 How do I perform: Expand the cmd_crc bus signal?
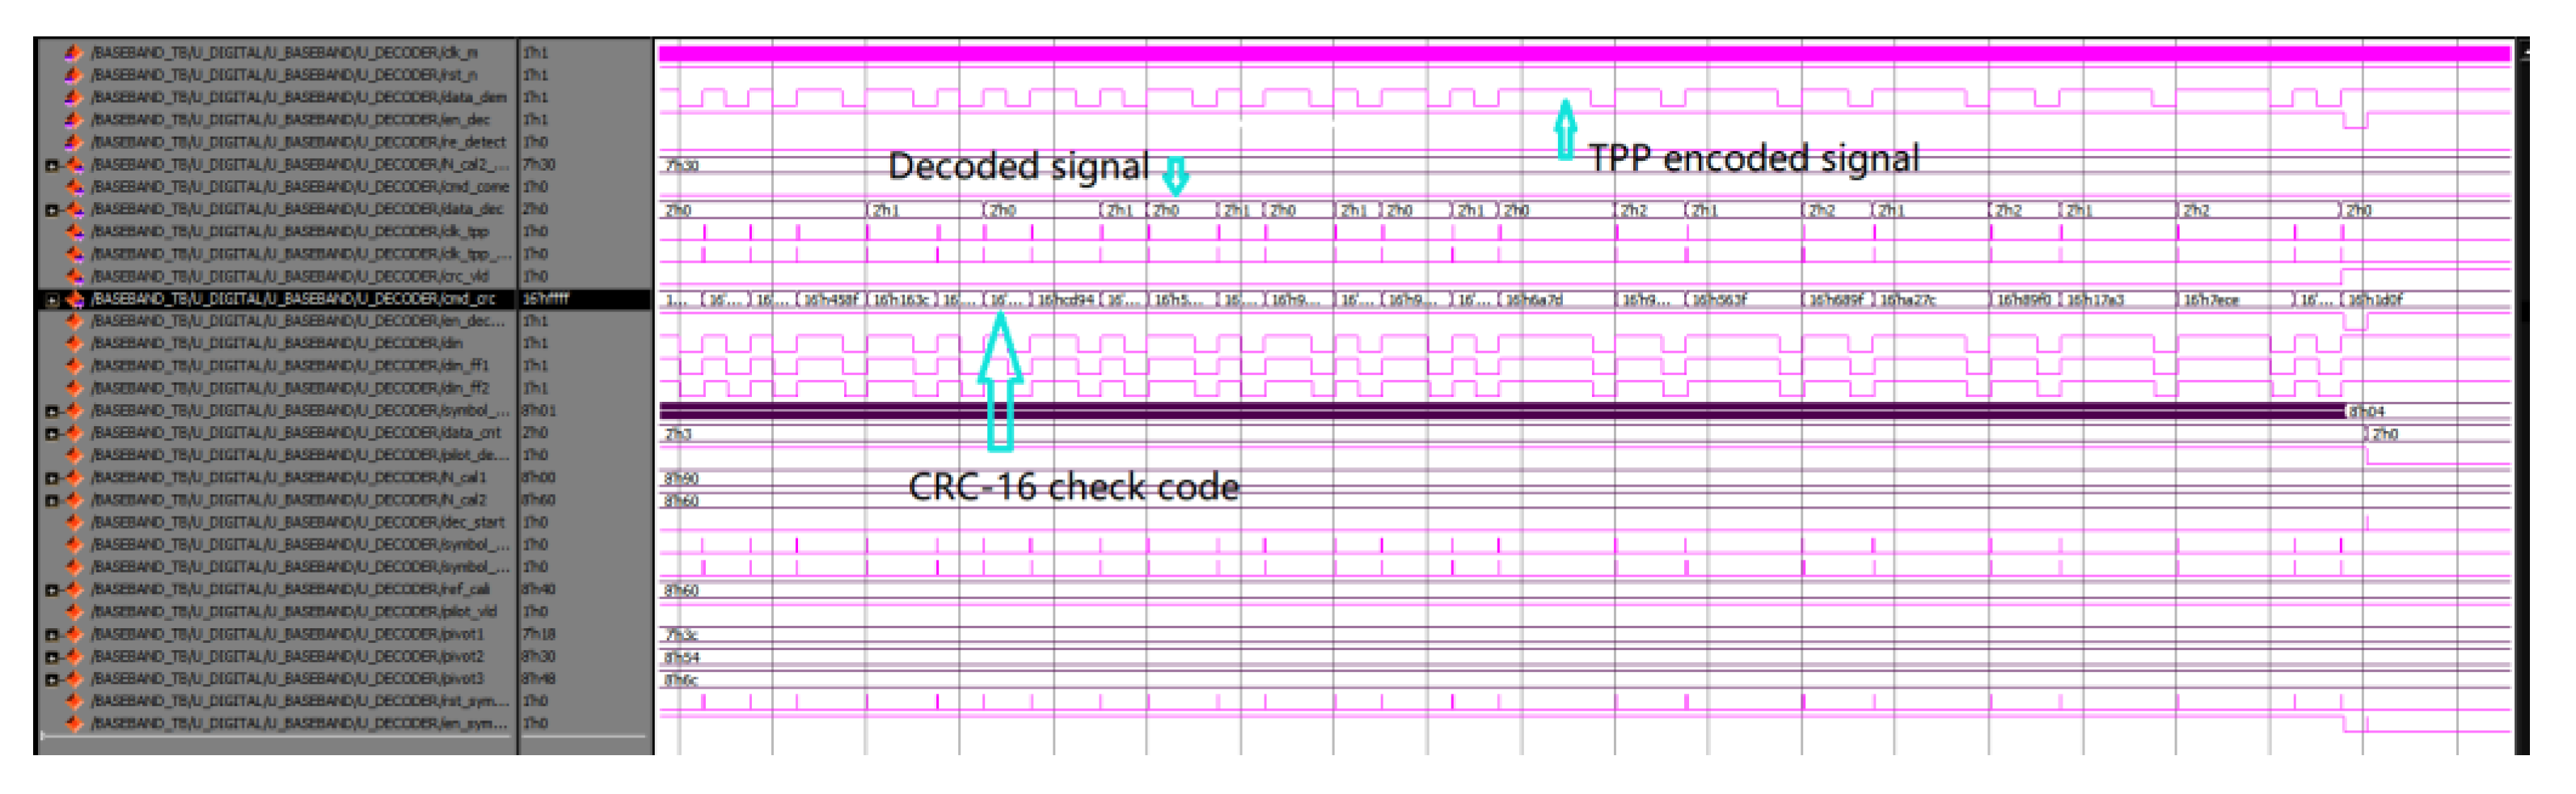tap(52, 300)
